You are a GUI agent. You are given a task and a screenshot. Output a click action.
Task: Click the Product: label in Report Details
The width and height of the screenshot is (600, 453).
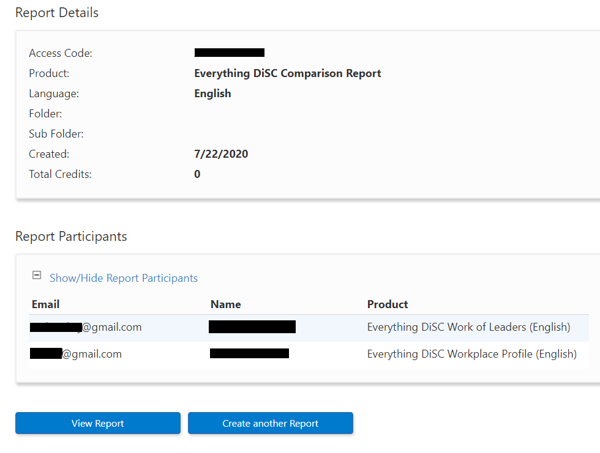click(50, 73)
